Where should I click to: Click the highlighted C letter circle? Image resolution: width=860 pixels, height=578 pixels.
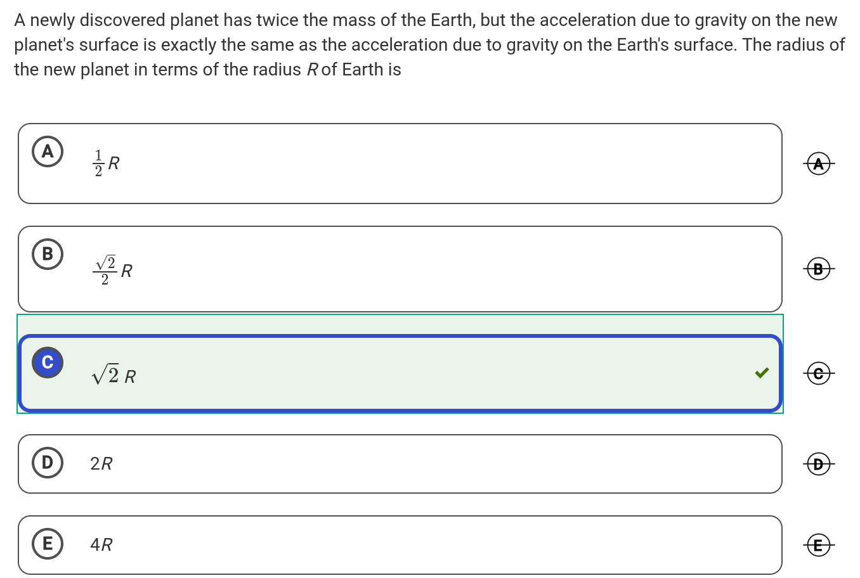point(48,363)
